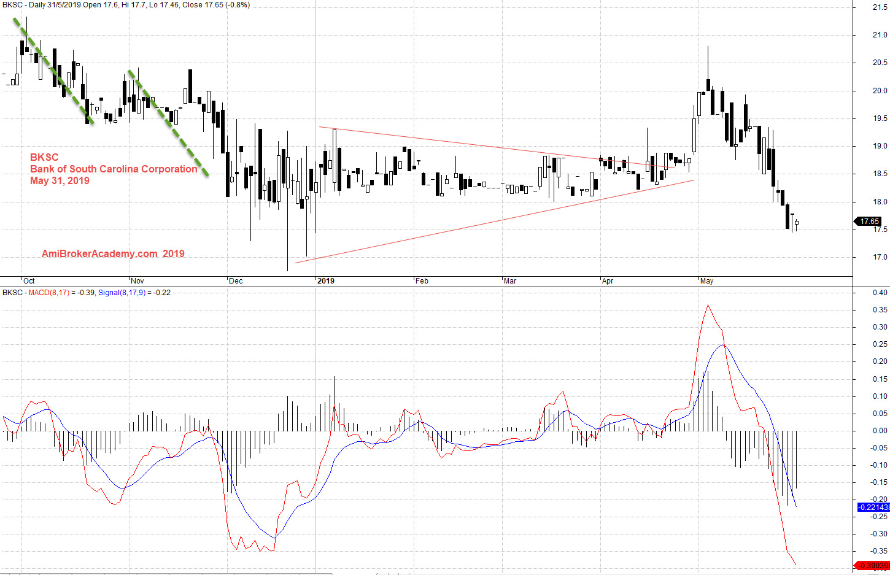Click the 0.20 MACD axis label
890x575 pixels.
[x=880, y=361]
